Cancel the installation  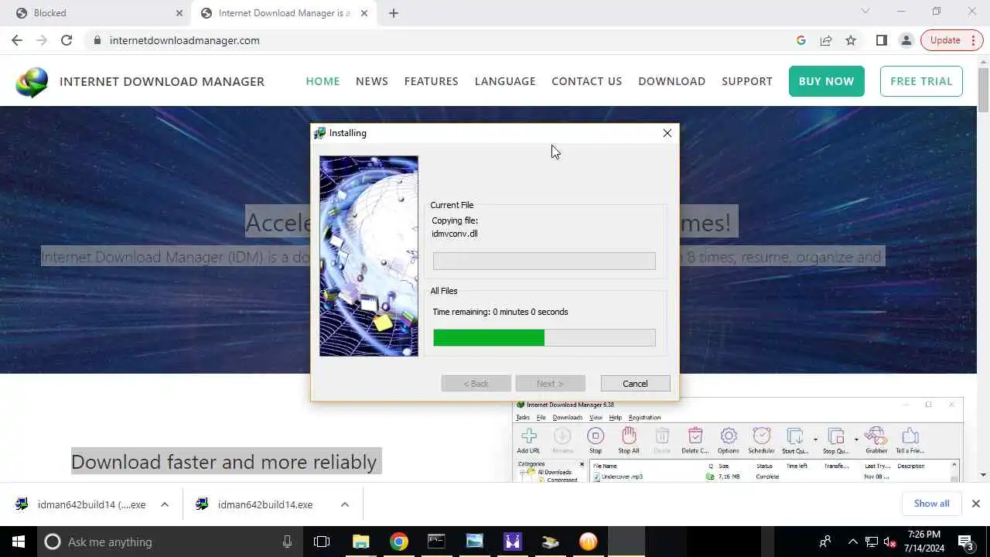pyautogui.click(x=635, y=384)
